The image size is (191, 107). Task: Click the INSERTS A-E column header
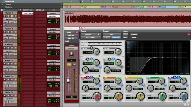[28, 10]
